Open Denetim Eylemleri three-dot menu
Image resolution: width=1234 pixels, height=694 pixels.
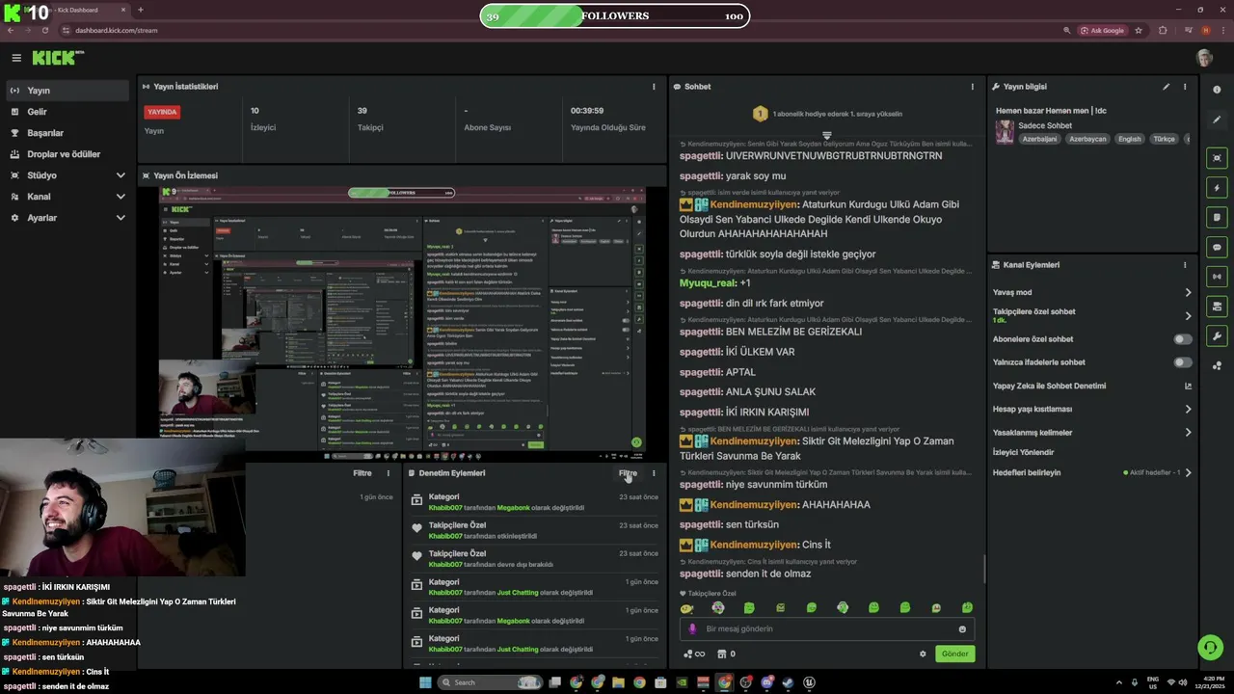[x=654, y=473]
